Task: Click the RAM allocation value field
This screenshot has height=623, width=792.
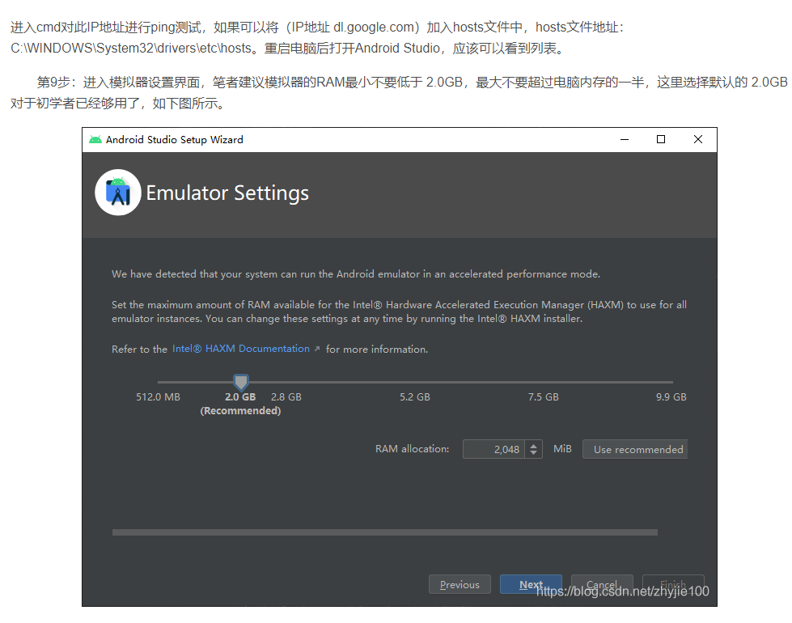Action: click(493, 449)
